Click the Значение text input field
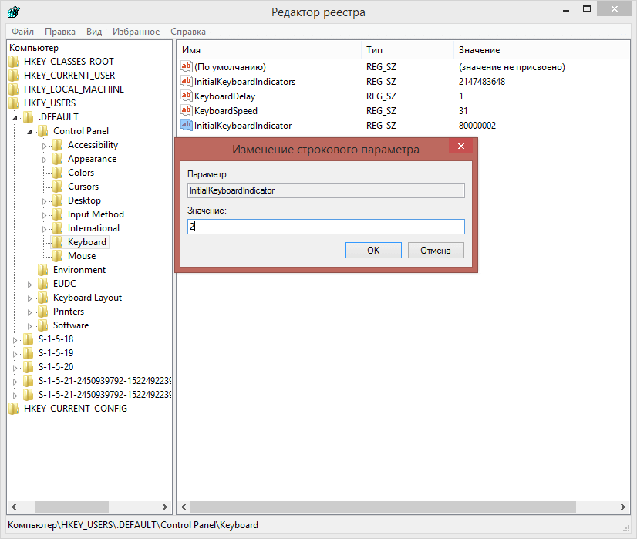The height and width of the screenshot is (539, 637). (325, 227)
